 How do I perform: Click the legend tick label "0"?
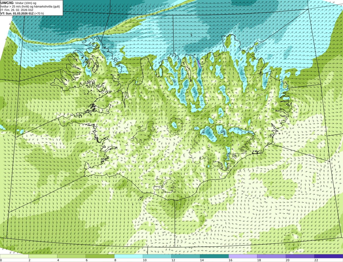(1, 260)
